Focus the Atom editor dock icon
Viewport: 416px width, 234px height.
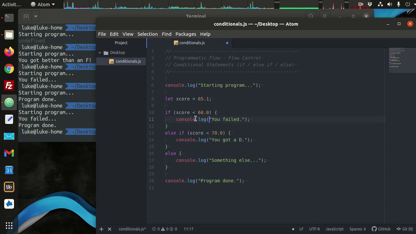coord(9,102)
